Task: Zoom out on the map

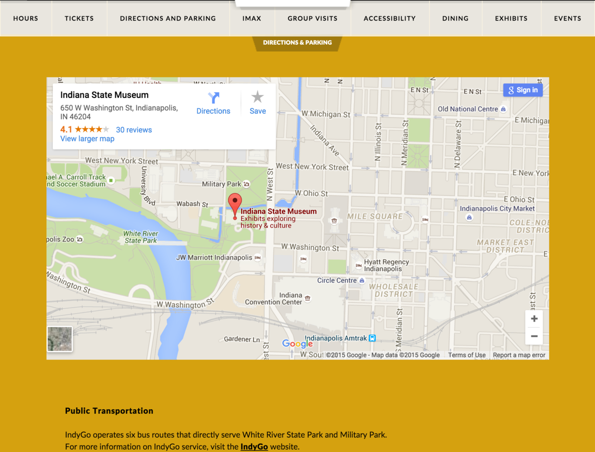Action: point(534,336)
